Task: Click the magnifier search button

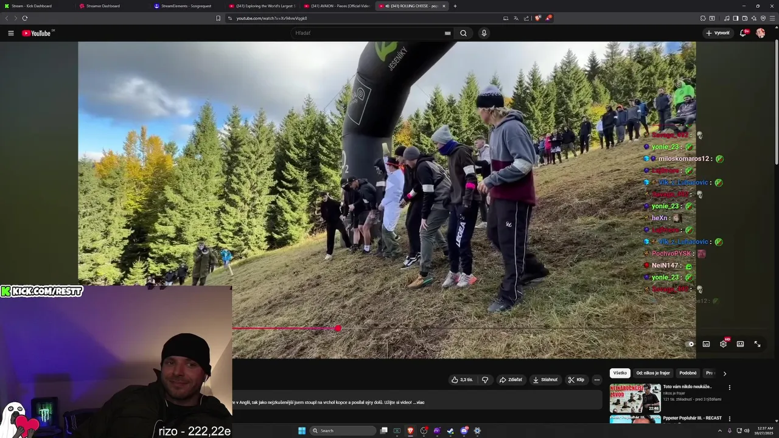Action: (x=463, y=33)
